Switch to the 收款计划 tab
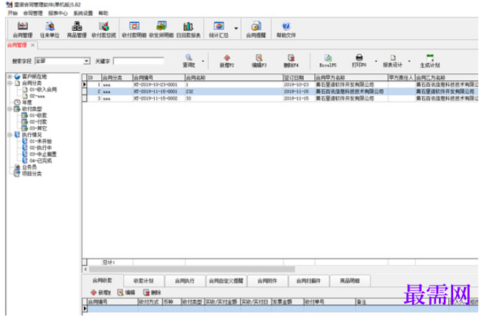Image resolution: width=484 pixels, height=317 pixels. coord(143,280)
